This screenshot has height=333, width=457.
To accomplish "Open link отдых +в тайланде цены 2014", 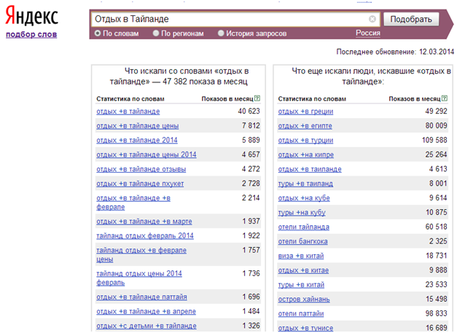I will (147, 154).
